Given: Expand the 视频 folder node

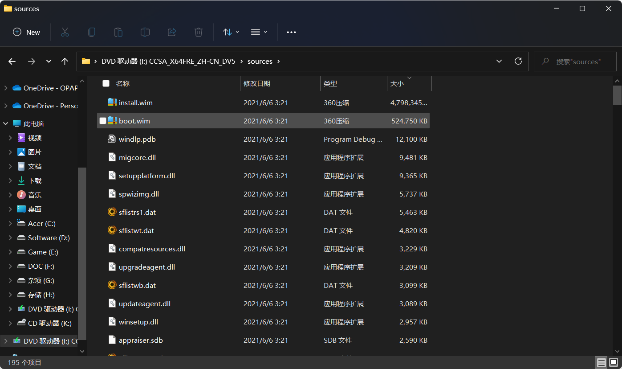Looking at the screenshot, I should pyautogui.click(x=10, y=138).
